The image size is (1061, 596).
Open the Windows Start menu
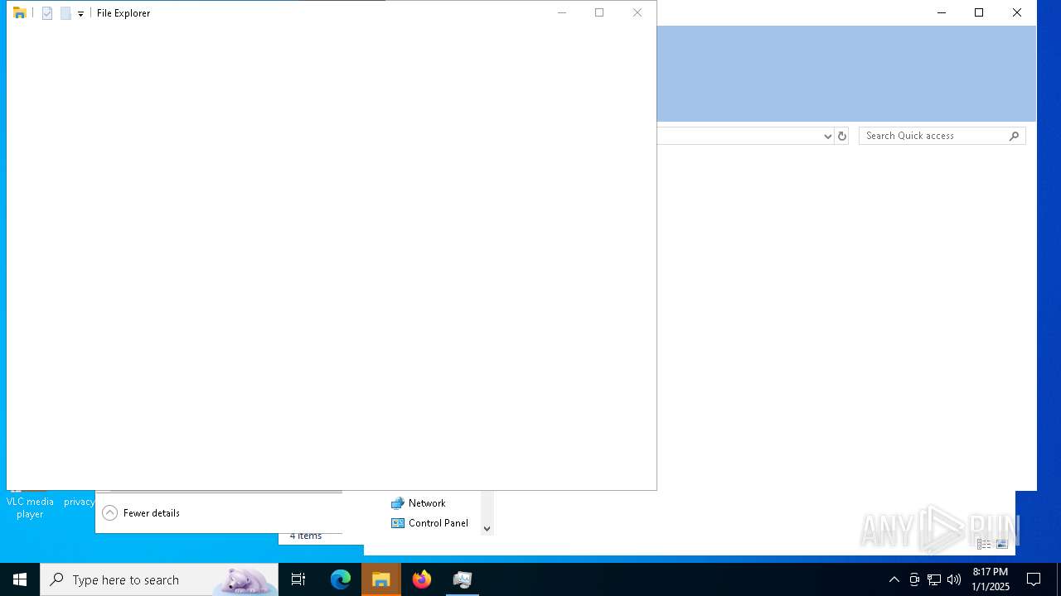[x=20, y=579]
